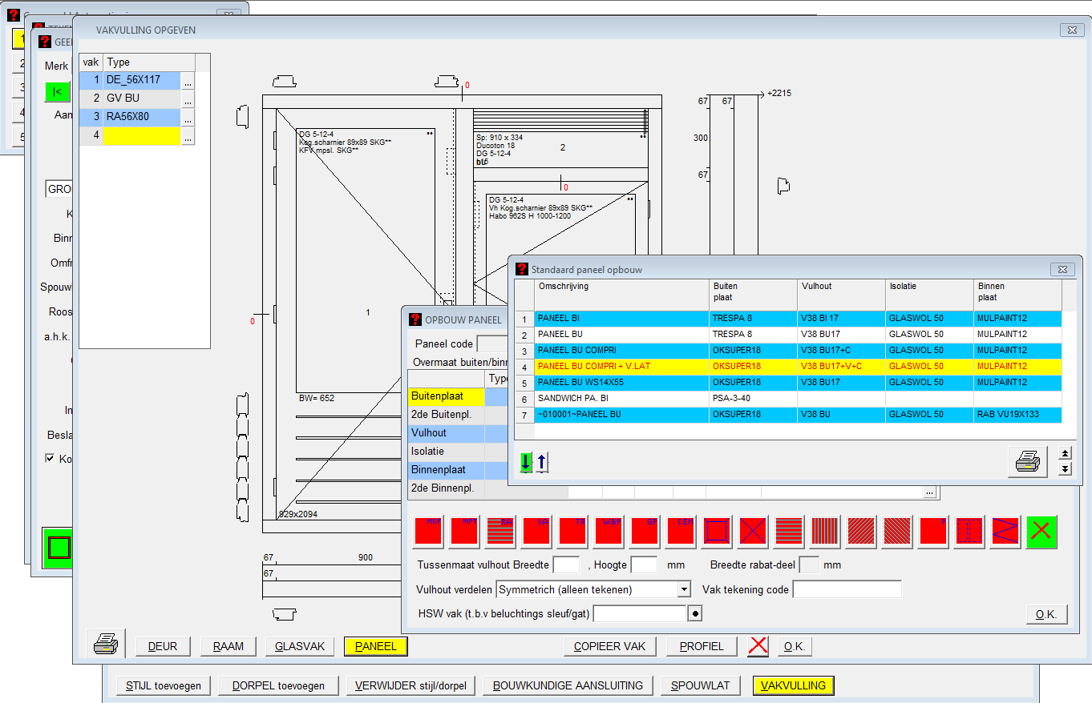
Task: Jump to the last row with double-down arrow
Action: tap(1065, 469)
